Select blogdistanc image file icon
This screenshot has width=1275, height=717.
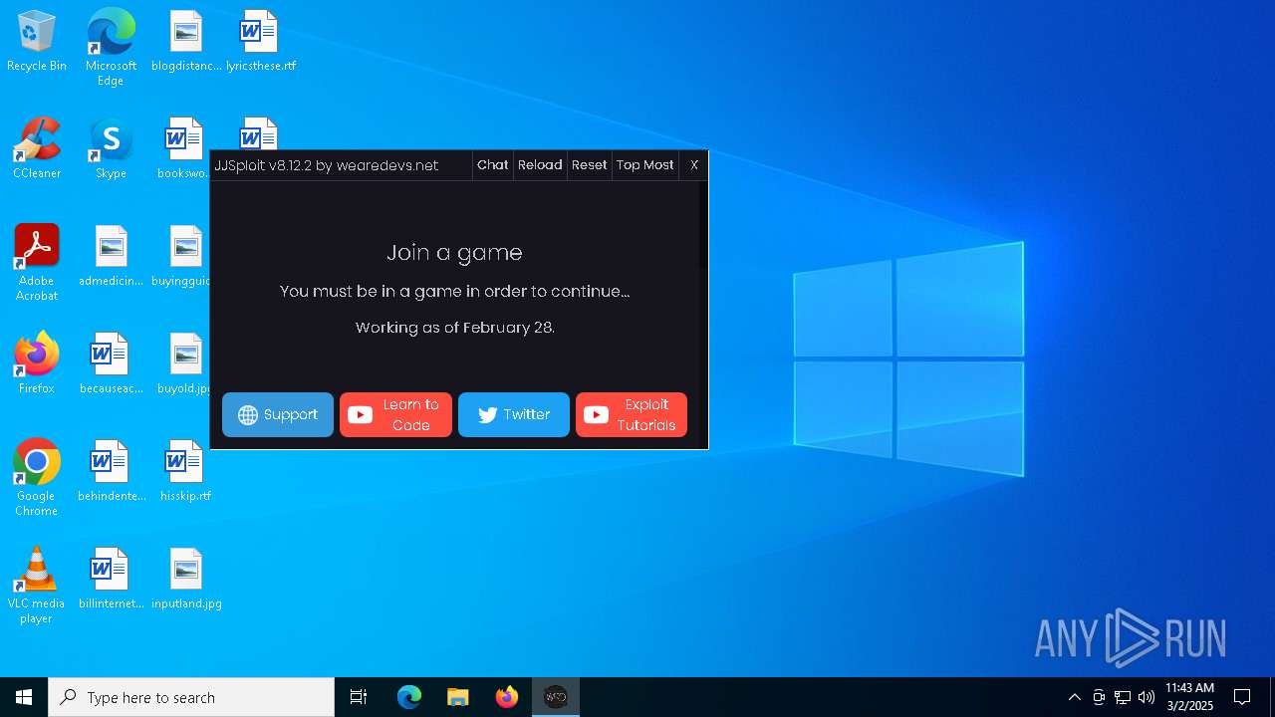pos(186,42)
